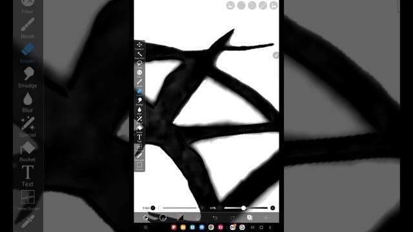Open the red app icon in taskbar
This screenshot has width=413, height=232.
coord(174,227)
